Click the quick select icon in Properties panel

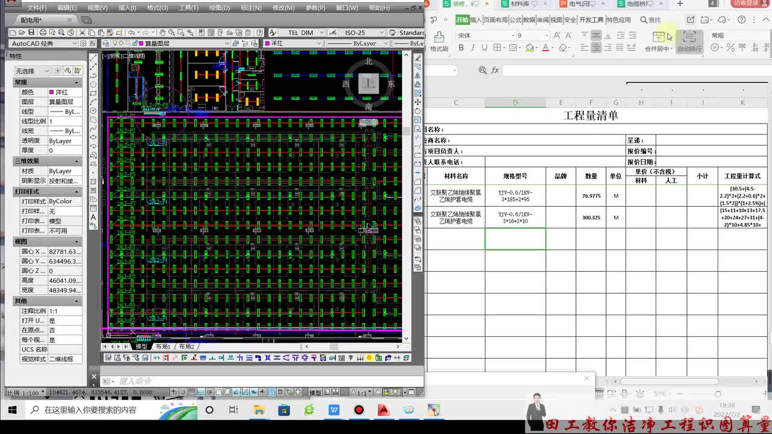[x=68, y=71]
